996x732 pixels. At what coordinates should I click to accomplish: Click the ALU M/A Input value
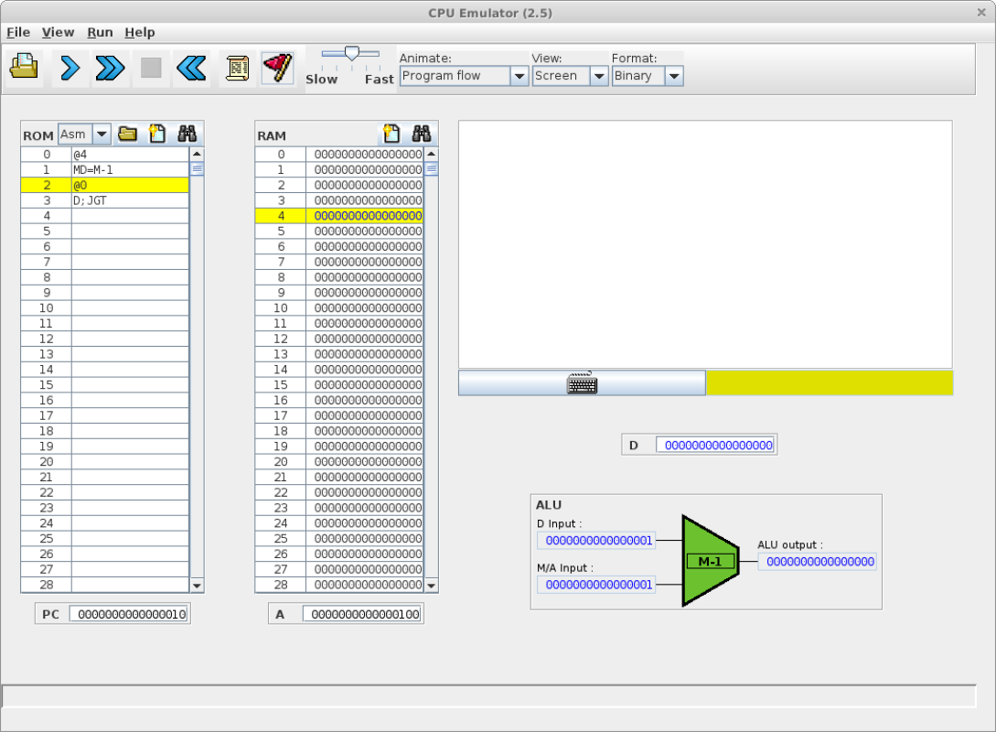[596, 585]
